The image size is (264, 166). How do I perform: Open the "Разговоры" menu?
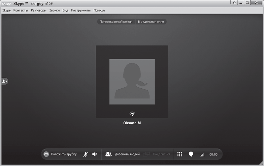(39, 10)
